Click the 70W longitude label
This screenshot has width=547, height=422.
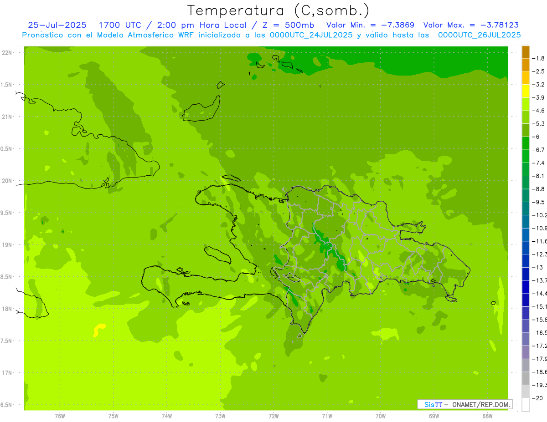pos(381,416)
